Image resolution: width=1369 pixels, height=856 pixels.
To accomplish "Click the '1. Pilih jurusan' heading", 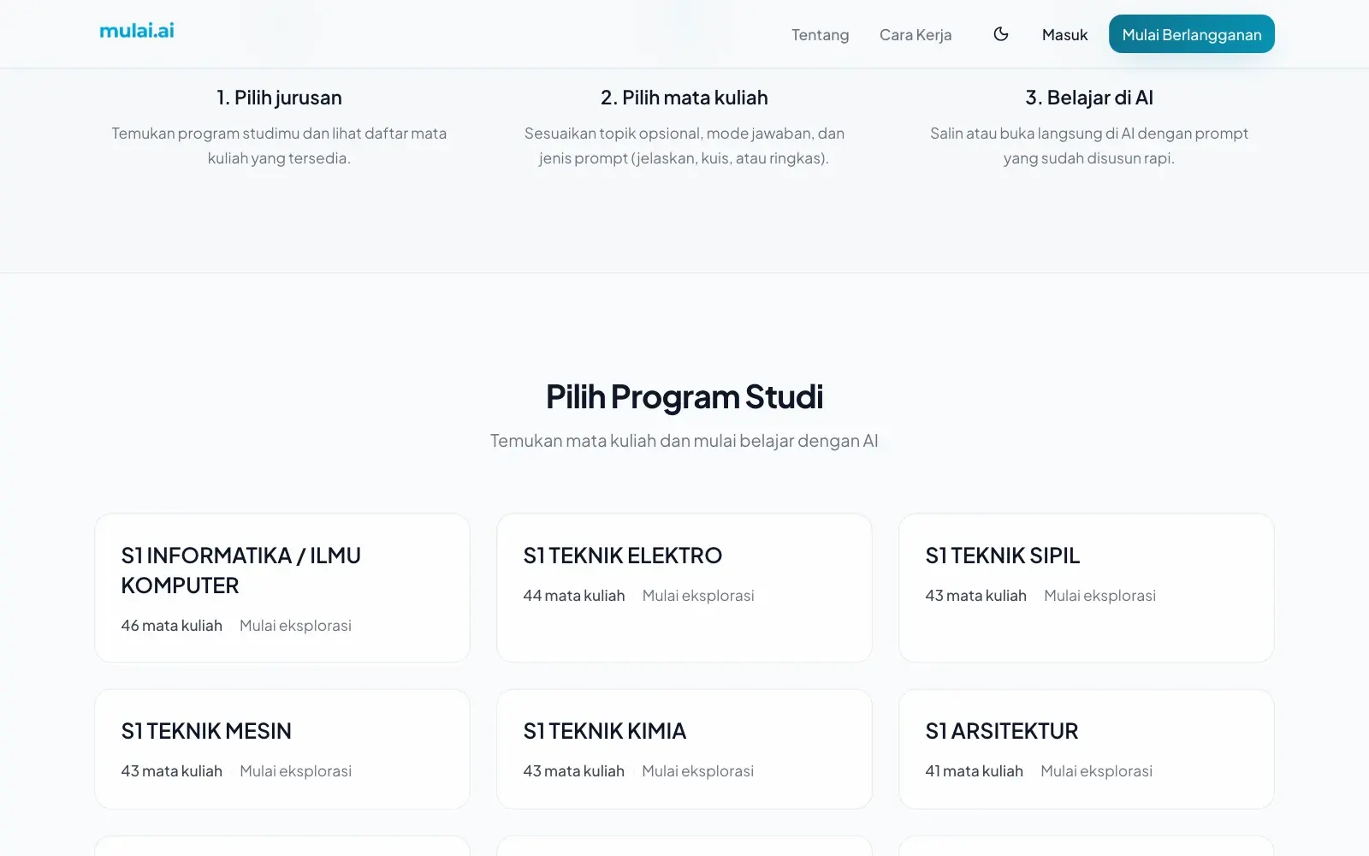I will (279, 98).
